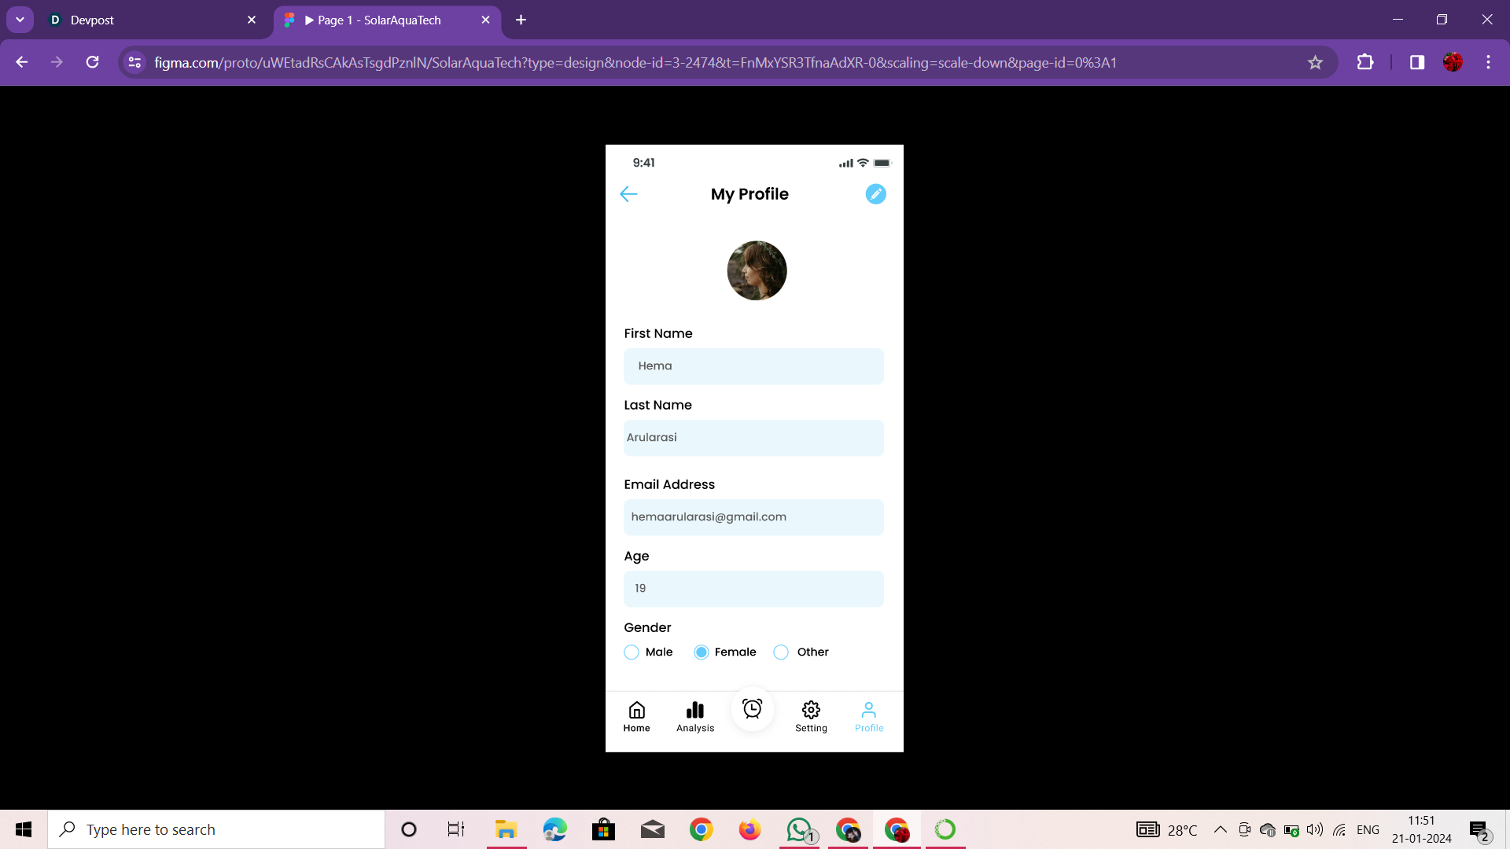Tap the back arrow in My Profile
This screenshot has width=1510, height=849.
coord(628,194)
